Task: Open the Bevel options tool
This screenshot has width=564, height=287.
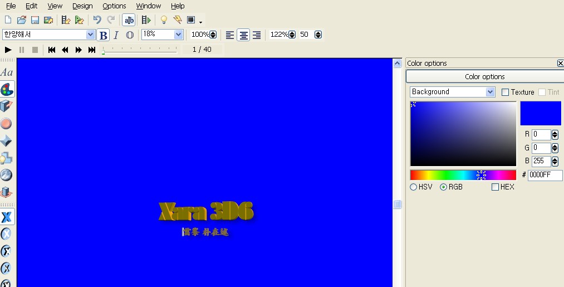Action: (x=7, y=141)
